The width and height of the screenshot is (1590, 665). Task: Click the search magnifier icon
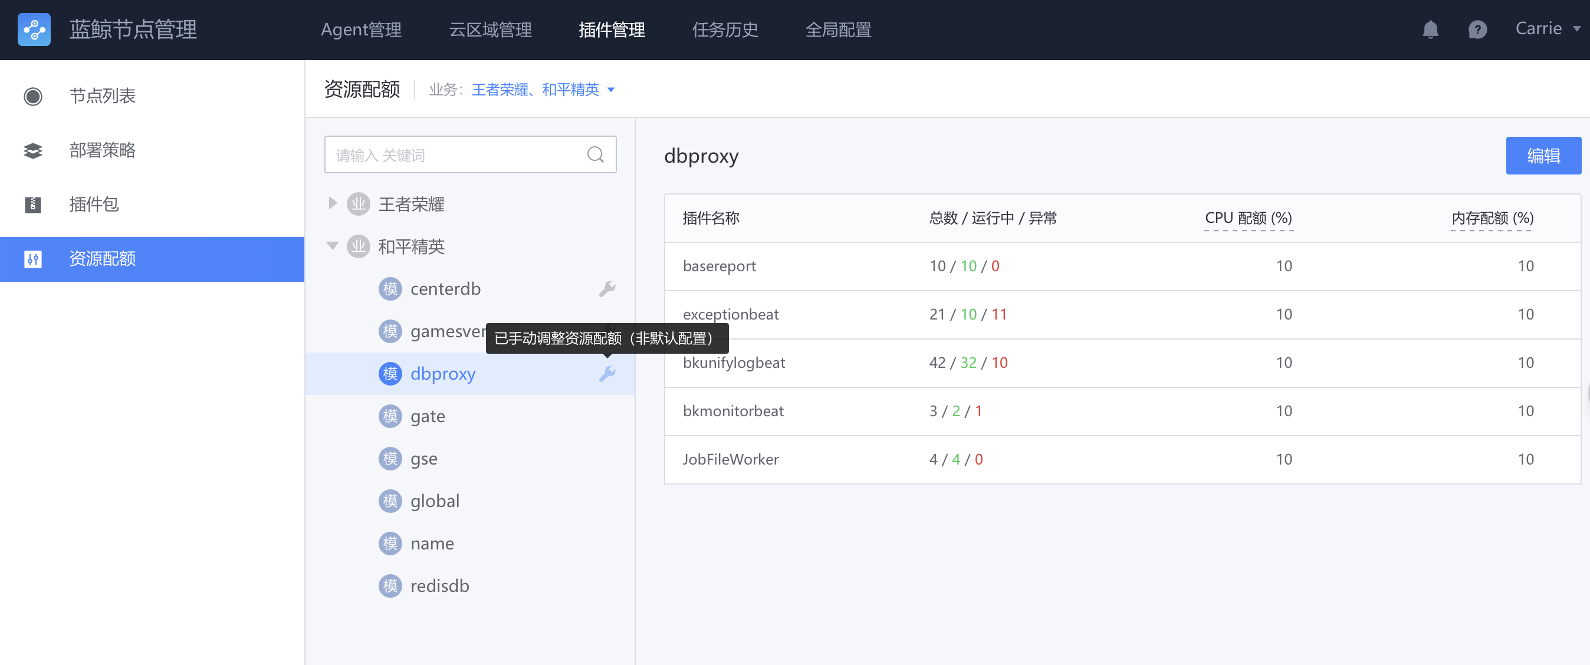click(x=595, y=154)
